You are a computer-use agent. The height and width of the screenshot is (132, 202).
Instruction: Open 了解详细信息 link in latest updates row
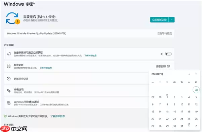pos(91,55)
